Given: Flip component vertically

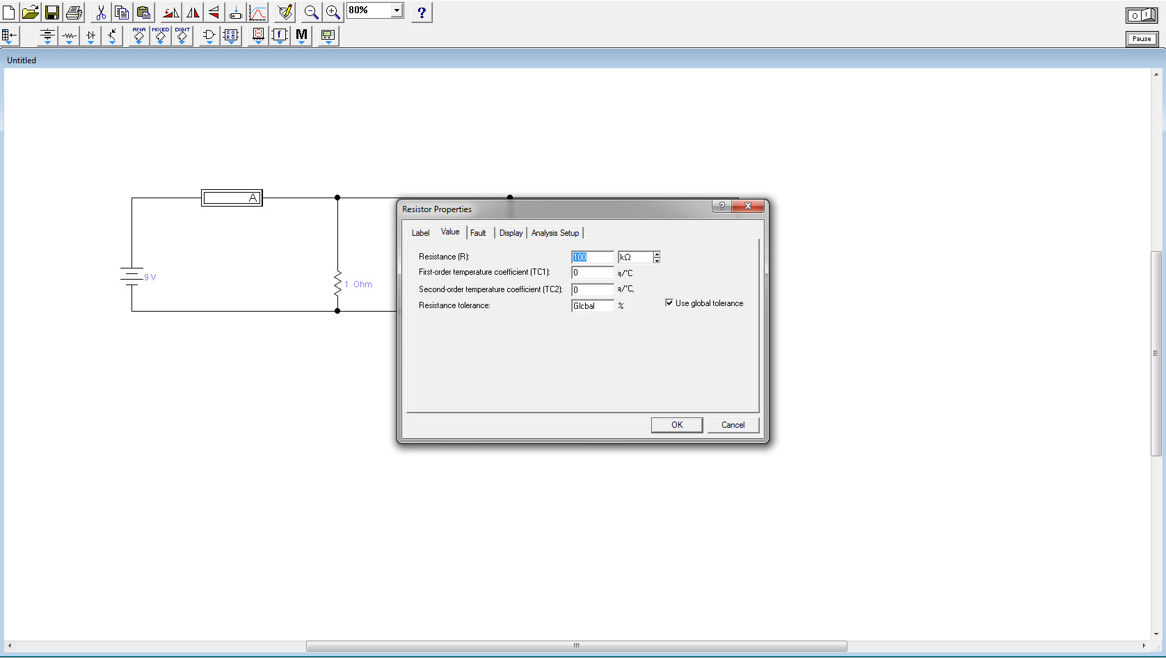Looking at the screenshot, I should pos(214,12).
